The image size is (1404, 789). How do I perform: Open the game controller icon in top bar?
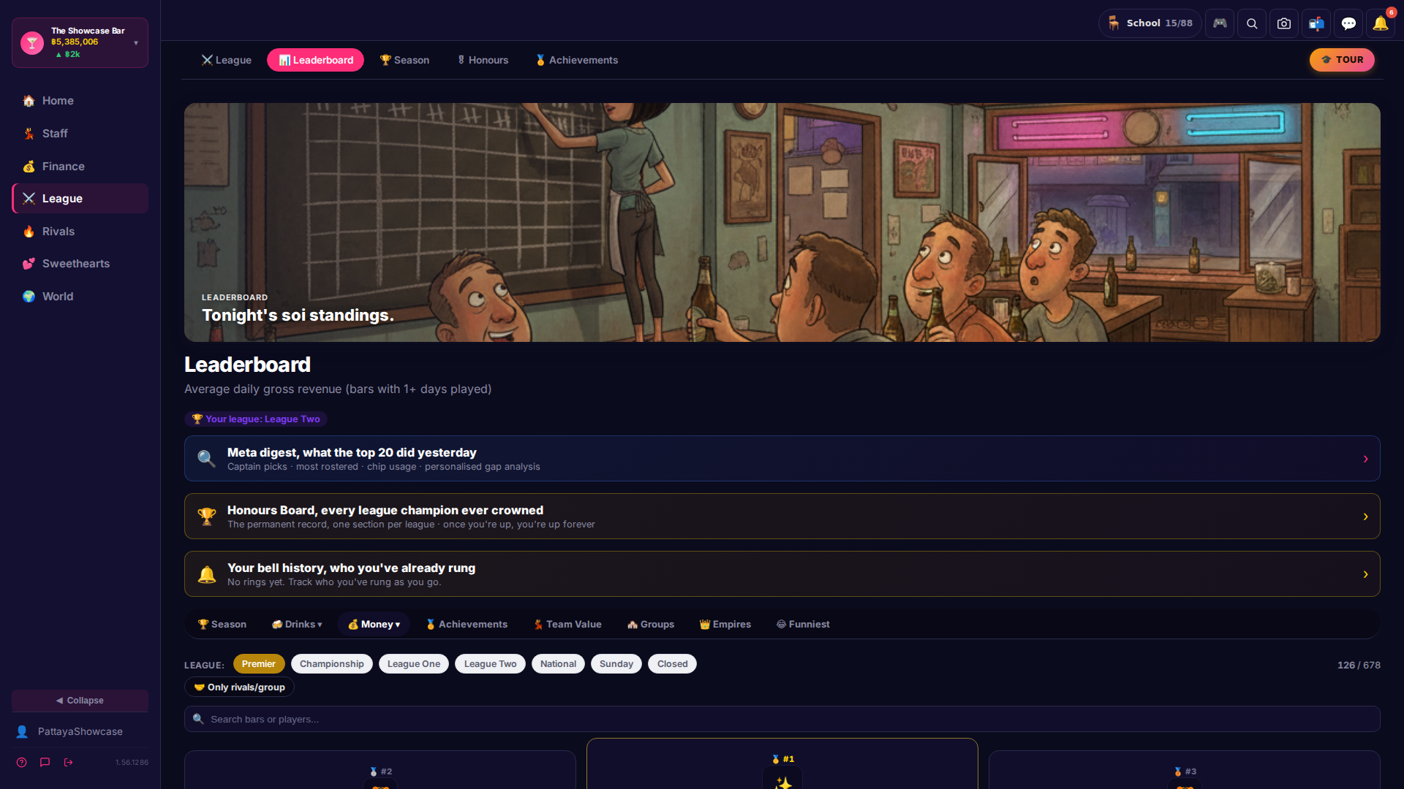[x=1220, y=23]
